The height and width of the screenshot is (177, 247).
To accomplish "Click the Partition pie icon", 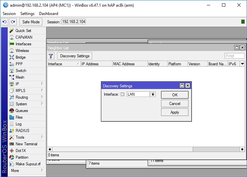I will tap(11, 157).
